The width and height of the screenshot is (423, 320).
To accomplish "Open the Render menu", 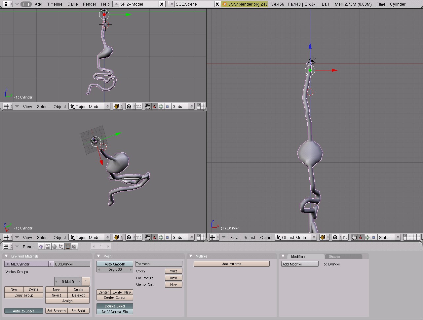I will click(90, 4).
